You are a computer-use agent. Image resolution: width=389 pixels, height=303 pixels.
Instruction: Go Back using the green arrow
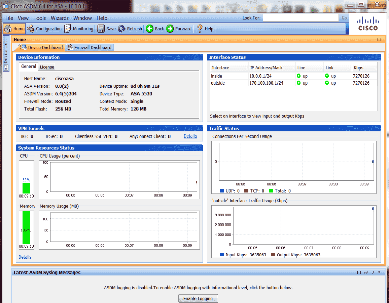pyautogui.click(x=155, y=29)
